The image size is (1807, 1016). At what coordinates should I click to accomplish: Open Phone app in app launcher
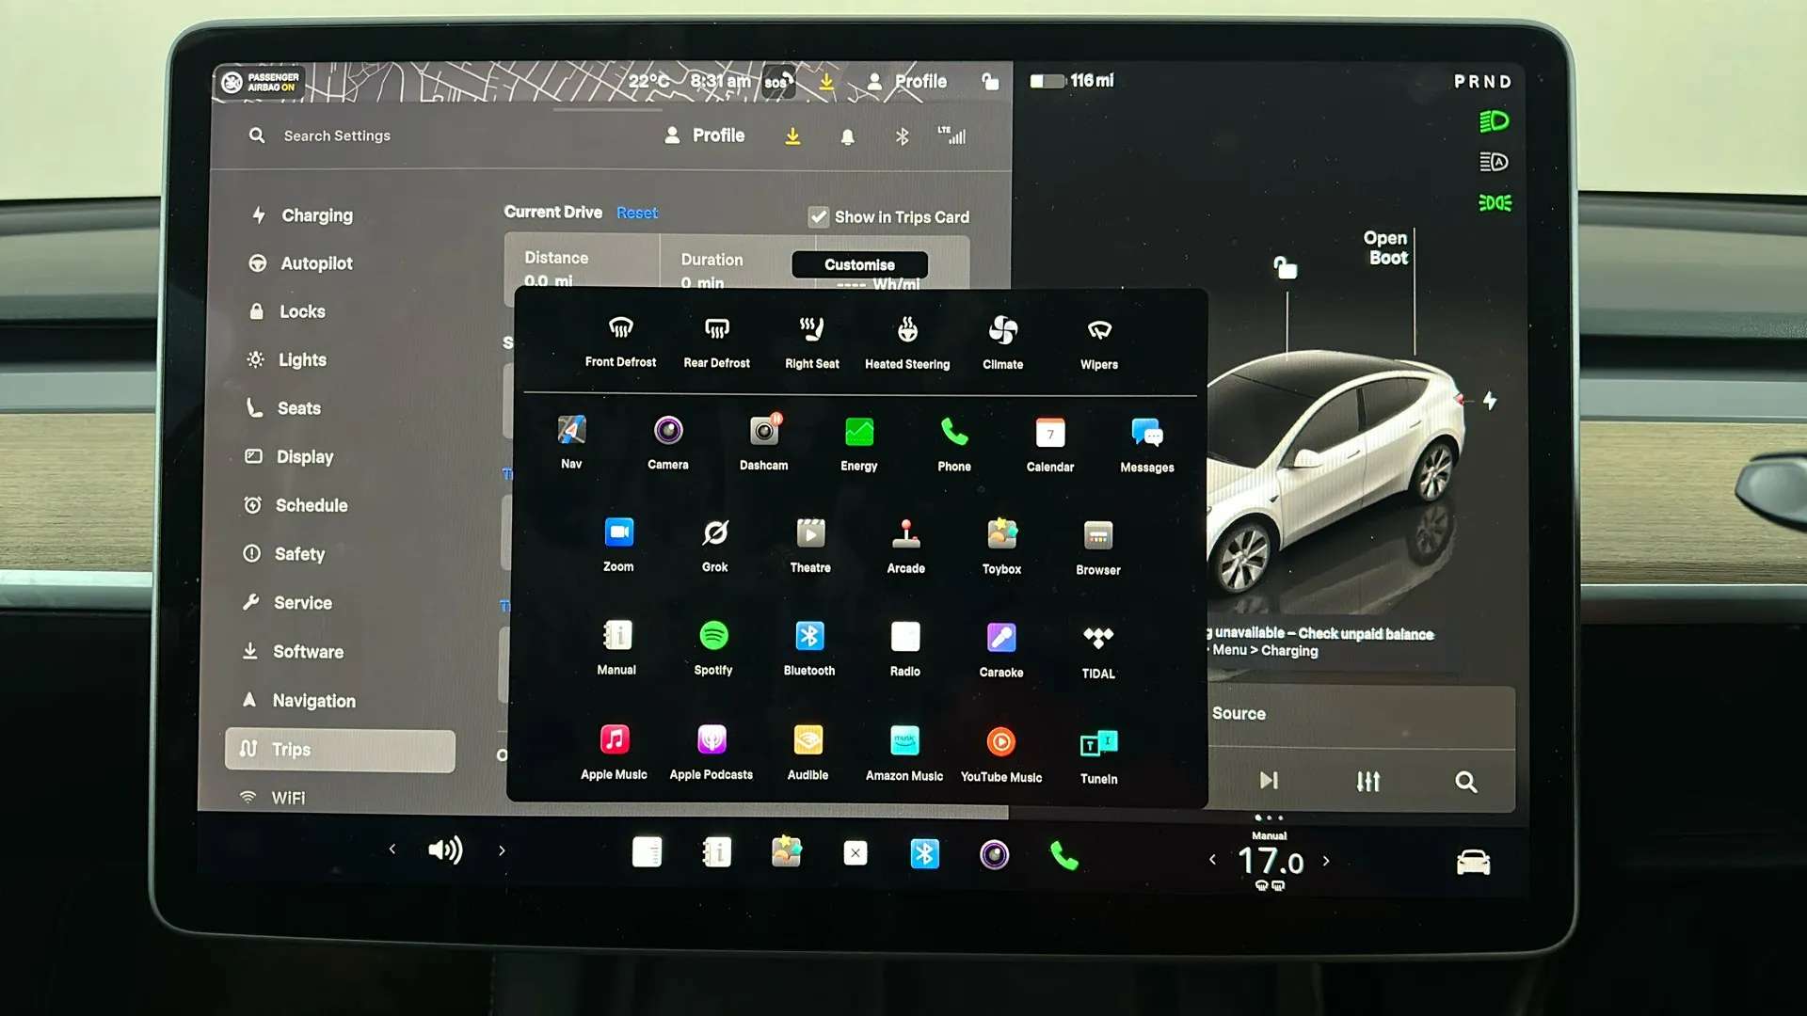coord(954,445)
